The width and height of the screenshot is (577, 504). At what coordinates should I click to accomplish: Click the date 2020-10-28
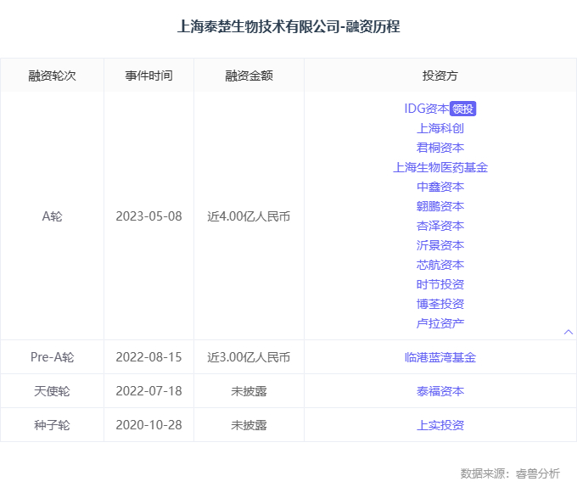[149, 425]
